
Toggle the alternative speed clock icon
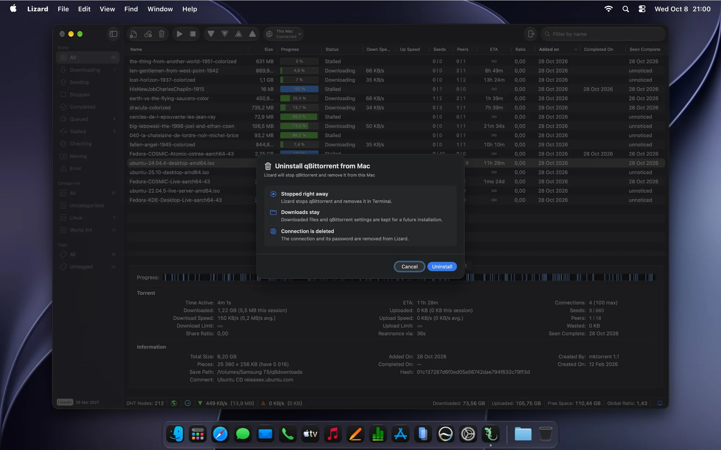click(x=187, y=403)
